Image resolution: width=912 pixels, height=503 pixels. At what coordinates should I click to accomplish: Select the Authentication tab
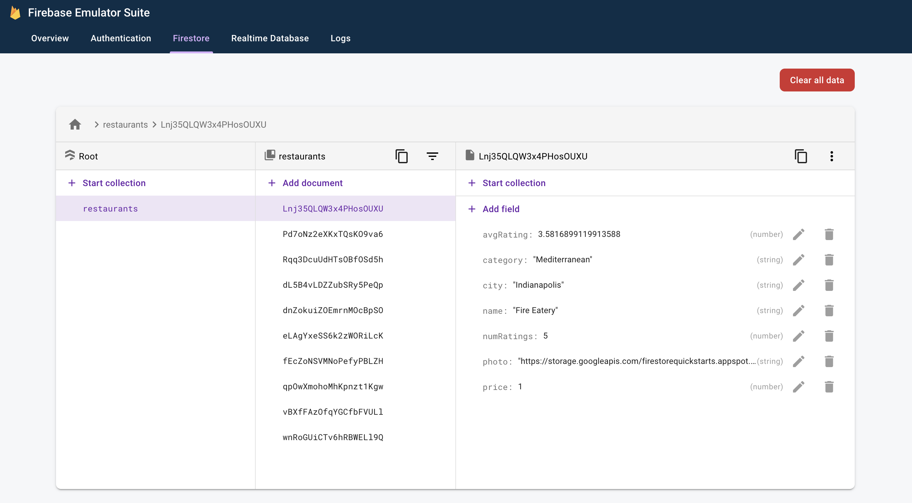click(x=121, y=38)
